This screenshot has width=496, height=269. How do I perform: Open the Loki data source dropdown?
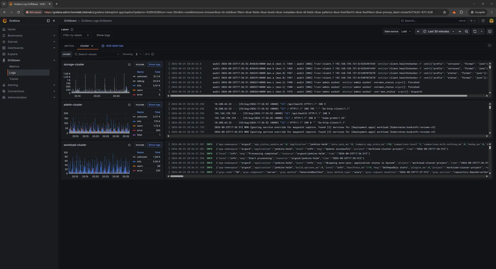(x=406, y=32)
